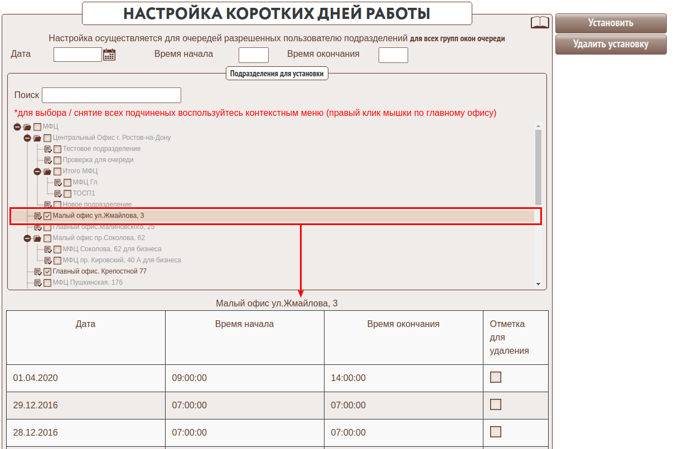This screenshot has height=449, width=673.
Task: Click the folder icon of Малый офис пр.Соколова, 62
Action: coord(37,238)
